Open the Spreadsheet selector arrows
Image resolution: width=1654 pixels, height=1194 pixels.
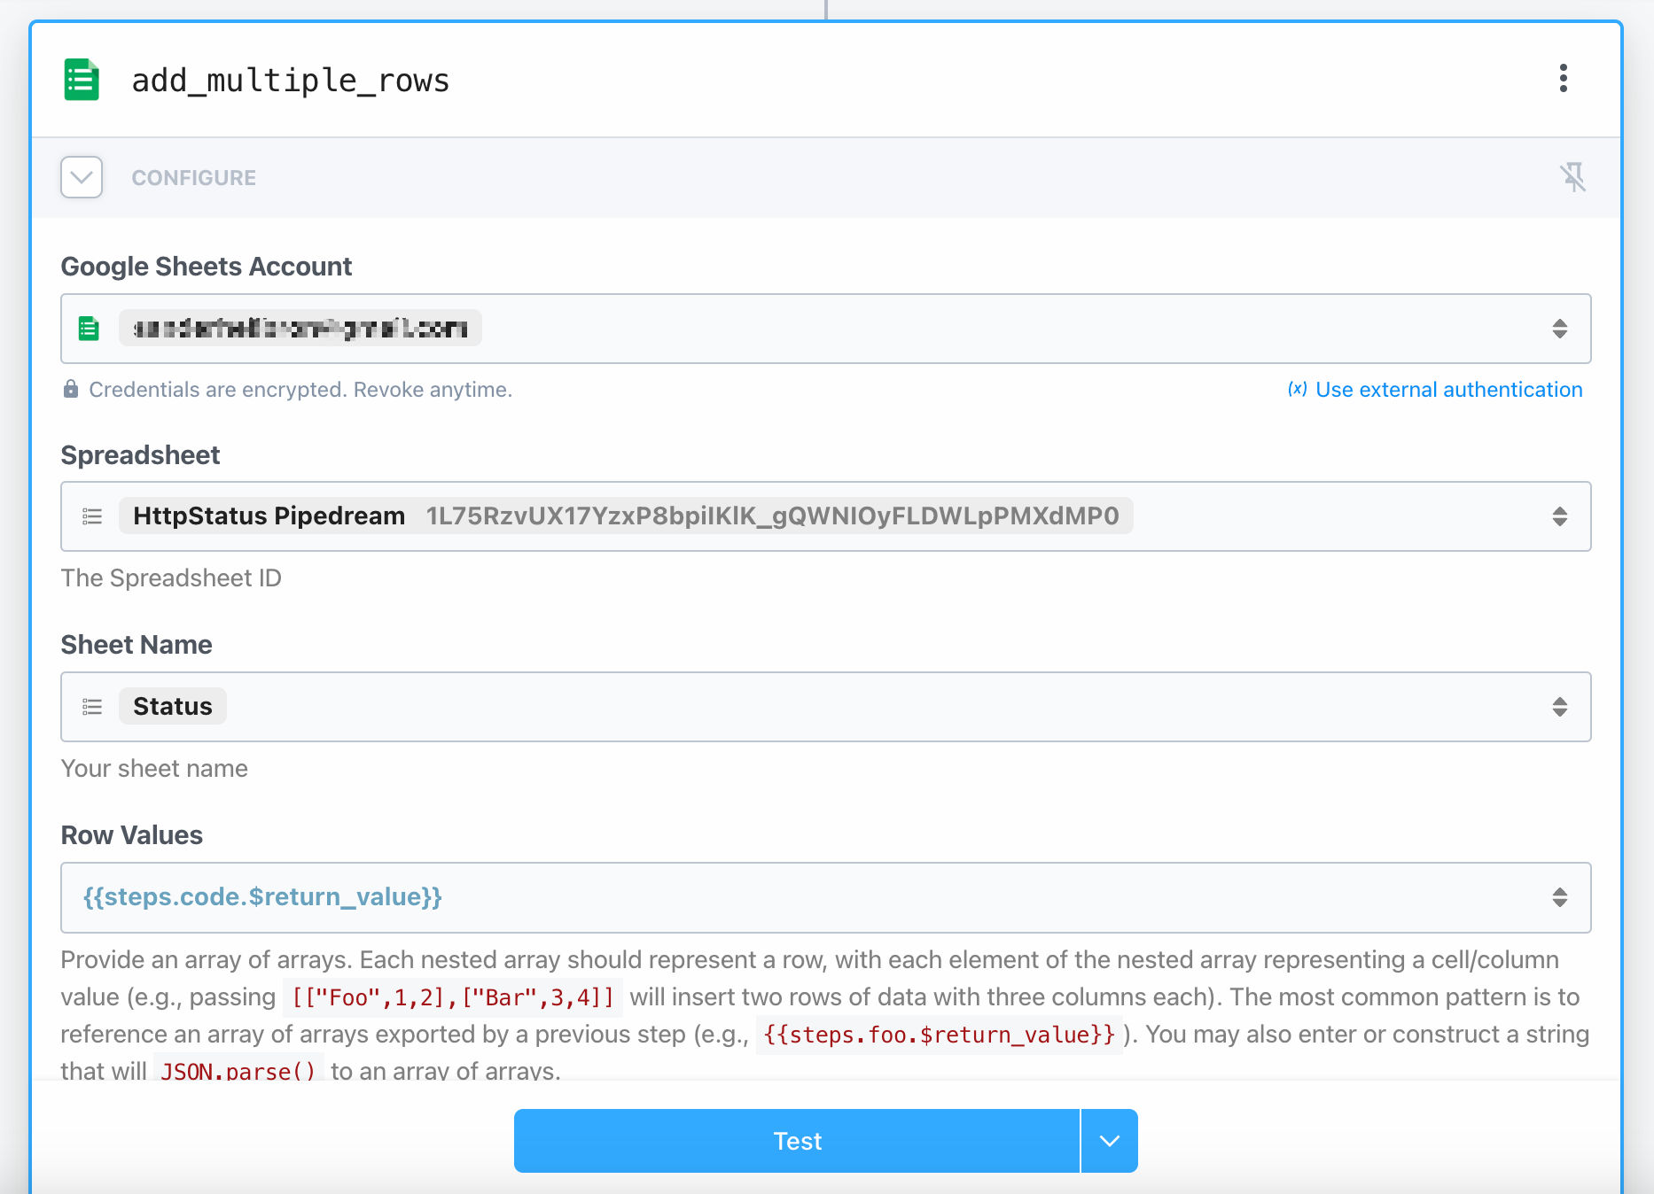point(1560,516)
